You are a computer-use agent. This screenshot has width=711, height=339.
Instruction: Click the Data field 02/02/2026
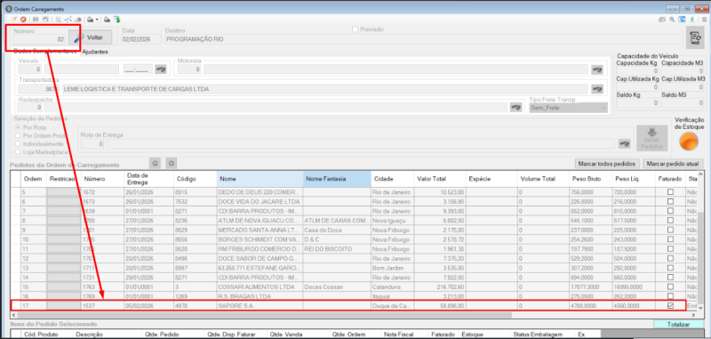click(x=141, y=39)
